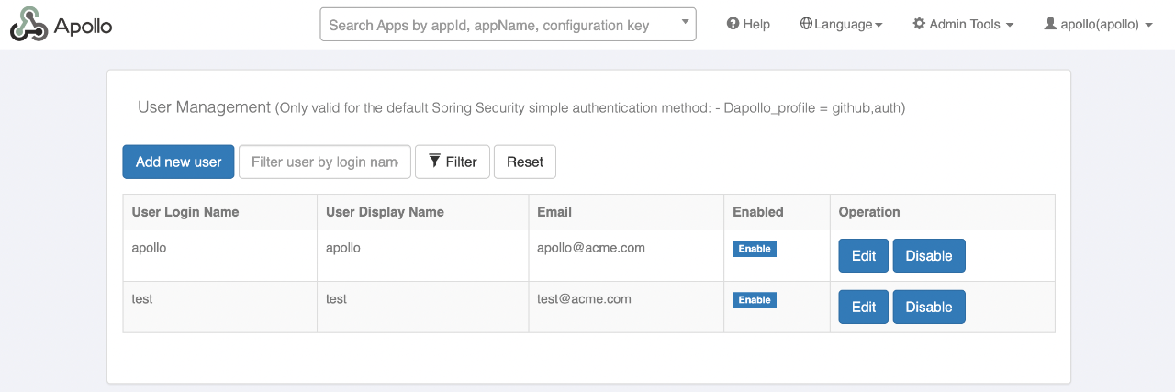Click the user avatar icon
The height and width of the screenshot is (392, 1175).
pyautogui.click(x=1050, y=24)
